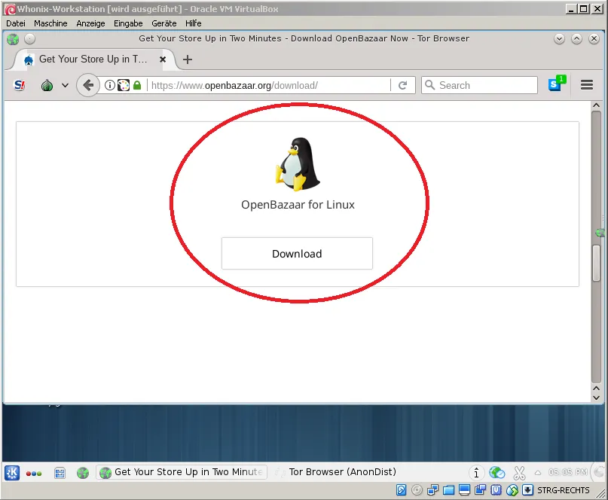Click the blue S extension icon with badge
The height and width of the screenshot is (500, 608).
[x=557, y=84]
